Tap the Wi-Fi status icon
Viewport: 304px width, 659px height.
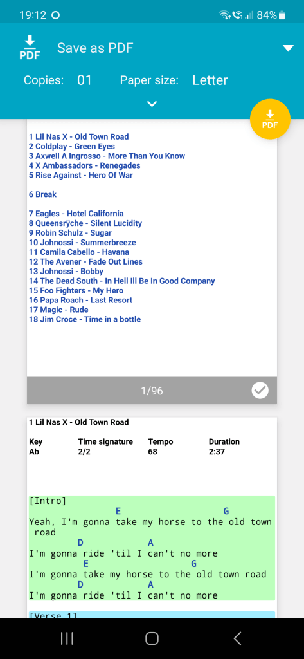(x=225, y=15)
